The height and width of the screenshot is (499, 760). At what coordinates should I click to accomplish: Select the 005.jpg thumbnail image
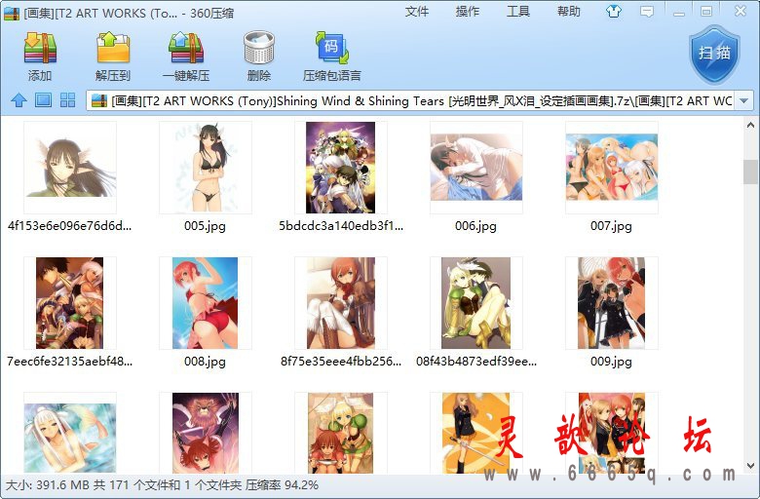click(206, 168)
